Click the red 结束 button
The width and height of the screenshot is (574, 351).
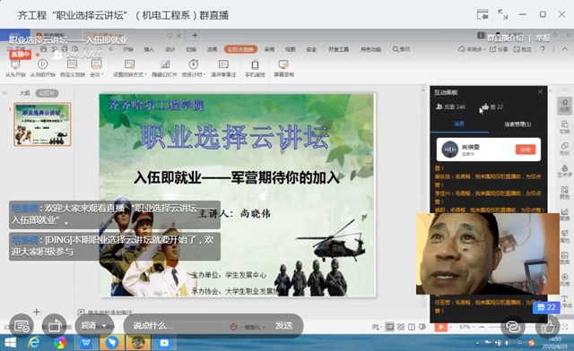pyautogui.click(x=526, y=150)
